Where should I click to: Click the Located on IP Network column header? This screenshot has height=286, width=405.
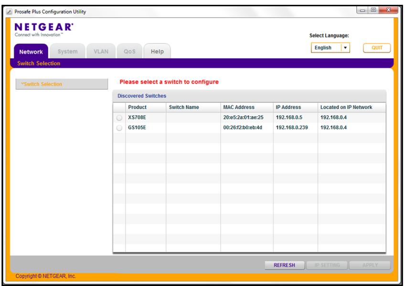pyautogui.click(x=352, y=107)
